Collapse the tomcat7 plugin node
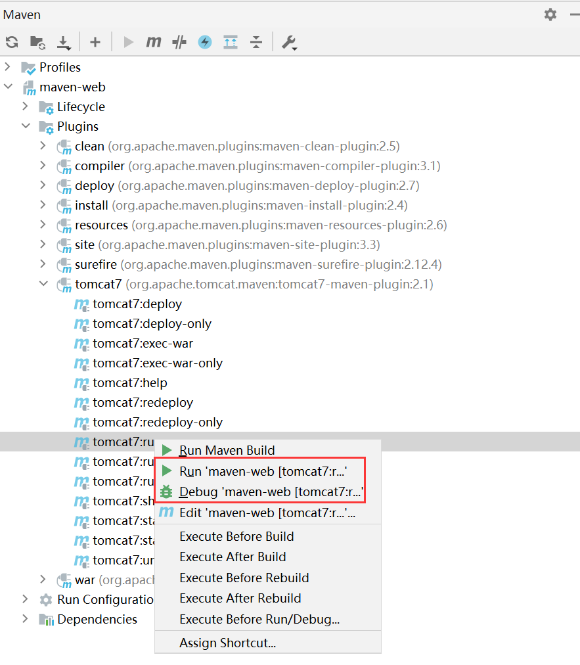Viewport: 580px width, 665px height. pos(43,284)
